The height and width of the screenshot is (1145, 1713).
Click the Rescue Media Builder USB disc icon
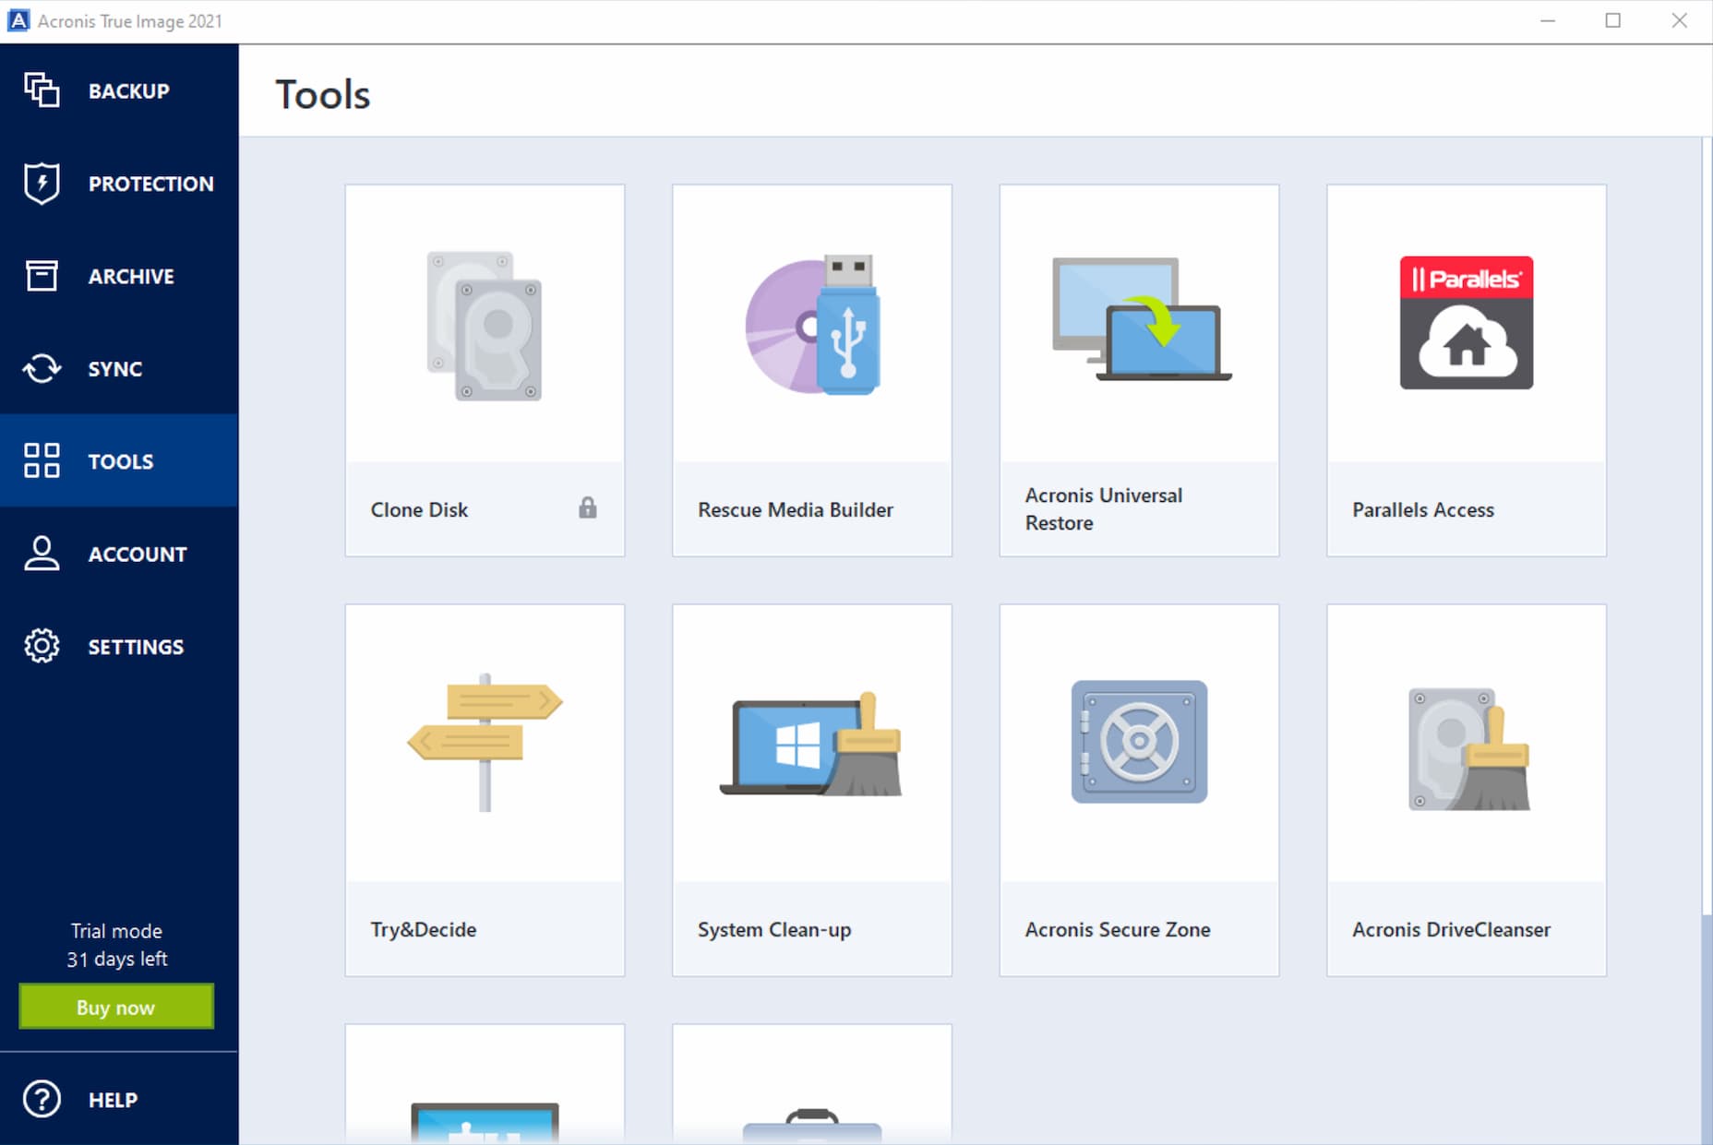812,325
